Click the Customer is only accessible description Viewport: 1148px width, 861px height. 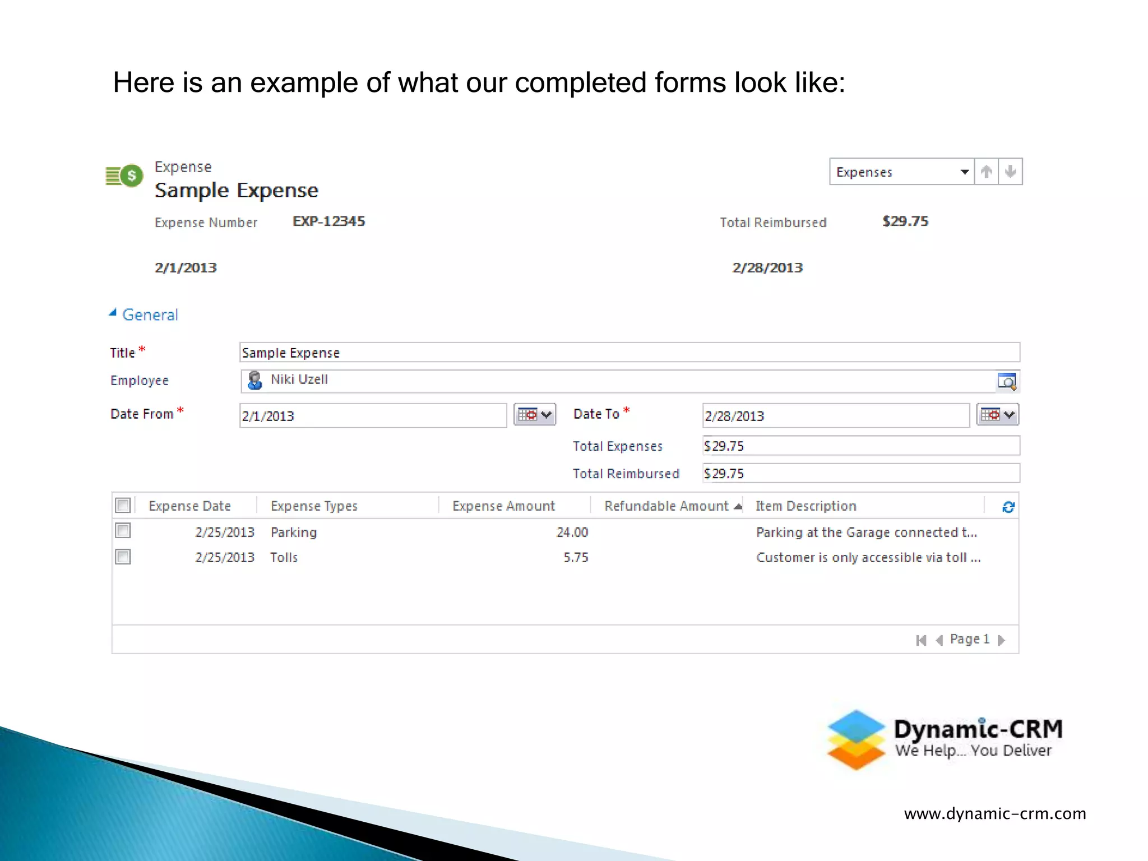coord(868,558)
